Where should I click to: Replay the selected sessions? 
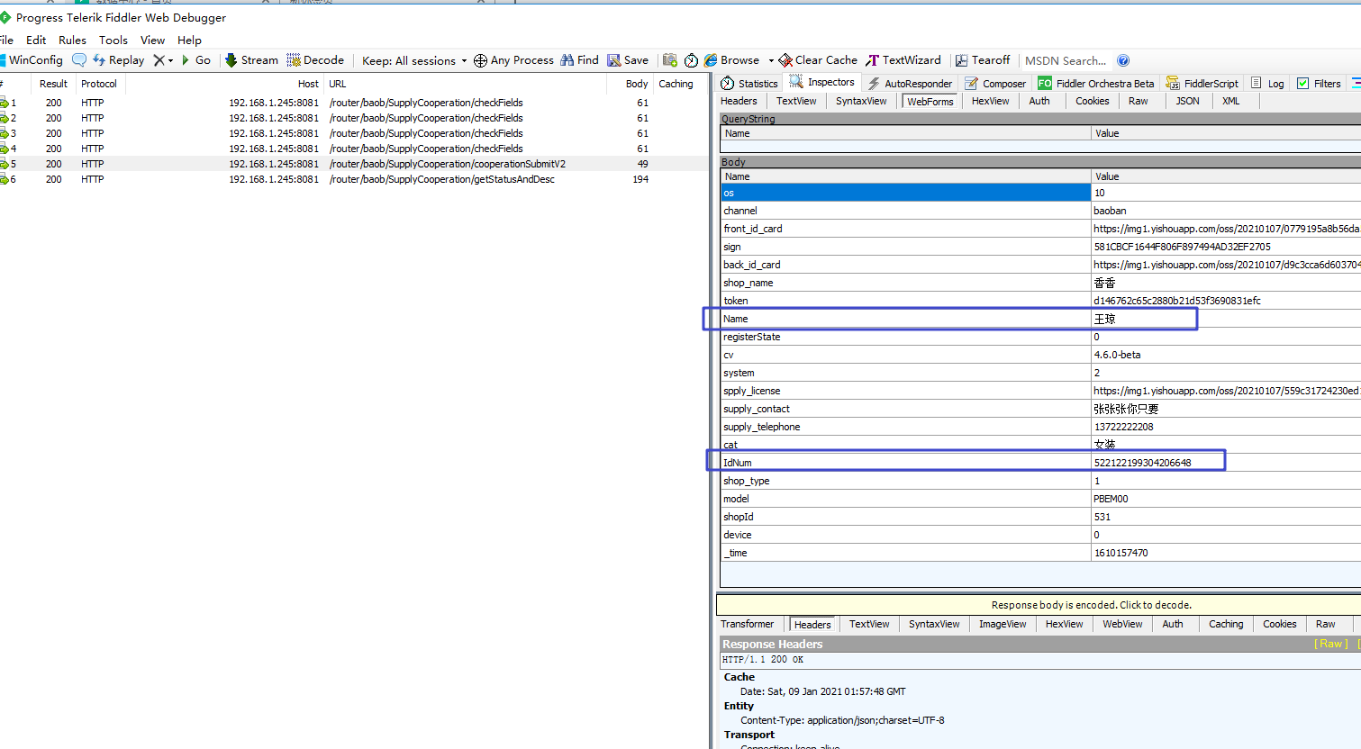pos(118,60)
